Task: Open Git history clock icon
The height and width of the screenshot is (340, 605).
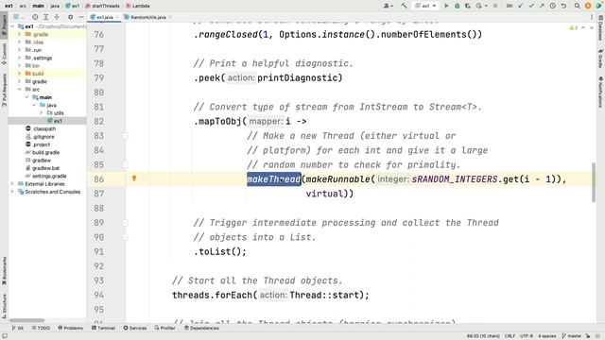Action: [552, 6]
